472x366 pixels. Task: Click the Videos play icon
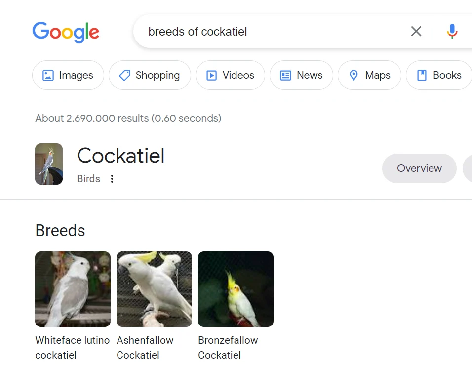click(x=211, y=75)
